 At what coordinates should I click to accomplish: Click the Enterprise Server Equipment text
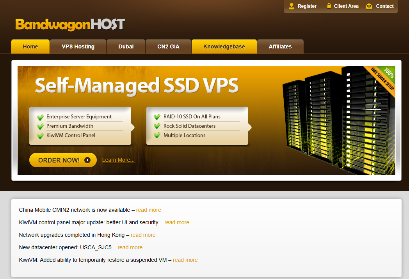click(x=79, y=117)
